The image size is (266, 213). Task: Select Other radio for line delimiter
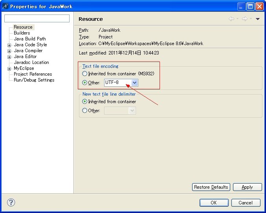click(x=84, y=111)
